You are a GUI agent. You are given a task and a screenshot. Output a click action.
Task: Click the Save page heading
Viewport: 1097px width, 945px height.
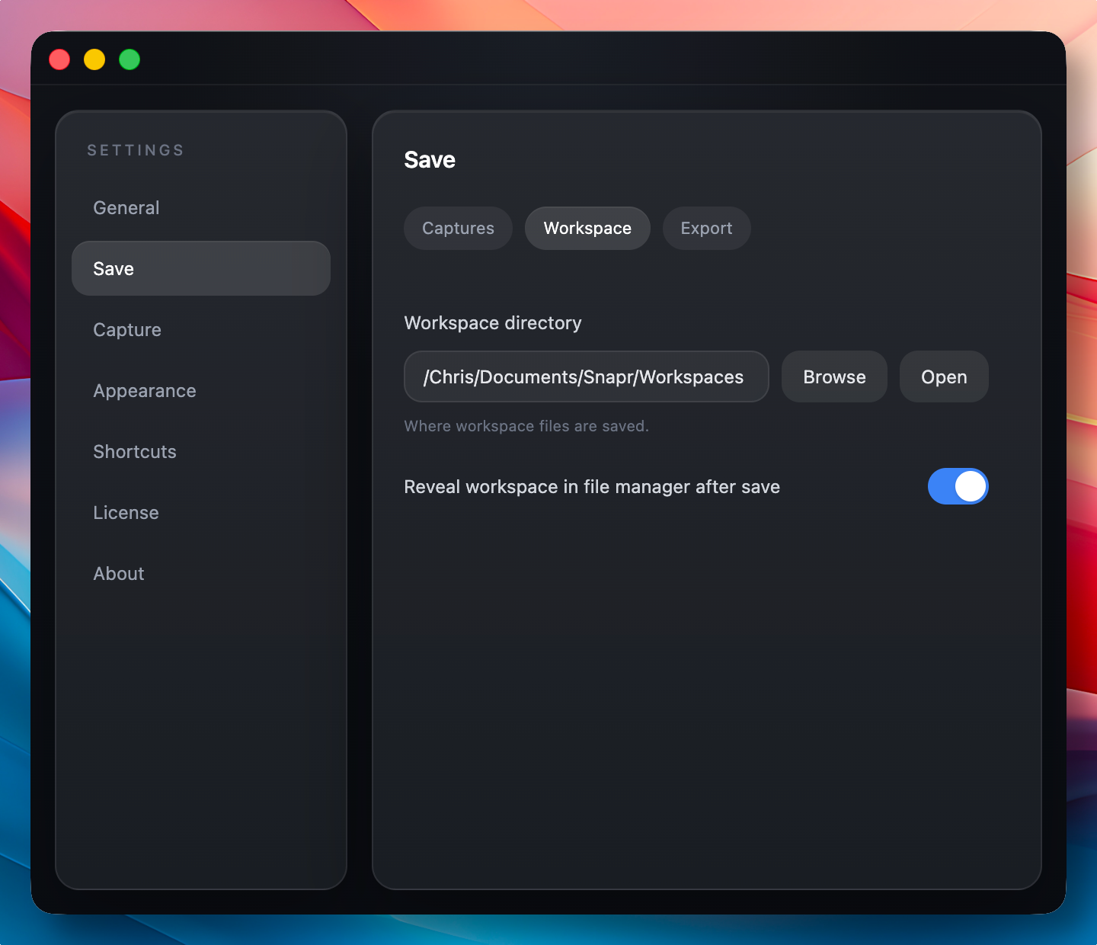click(429, 159)
